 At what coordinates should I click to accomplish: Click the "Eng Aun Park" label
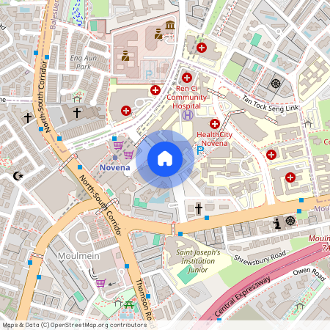point(84,62)
